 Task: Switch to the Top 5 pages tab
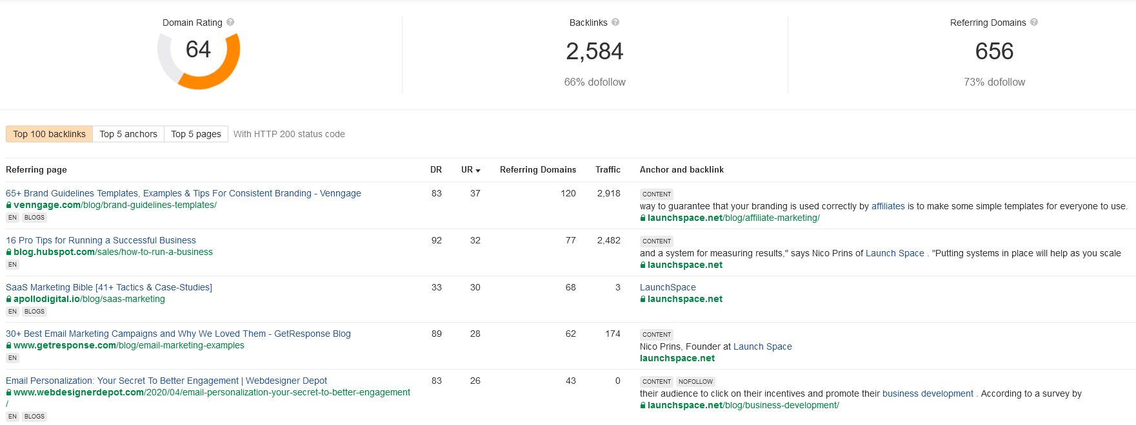(196, 134)
